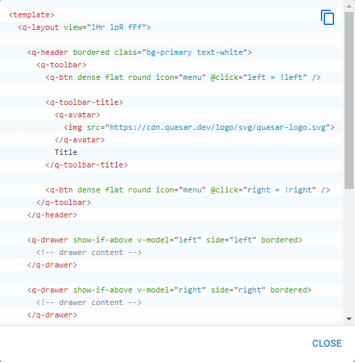Click the vertical scrollbar thumb

(349, 101)
